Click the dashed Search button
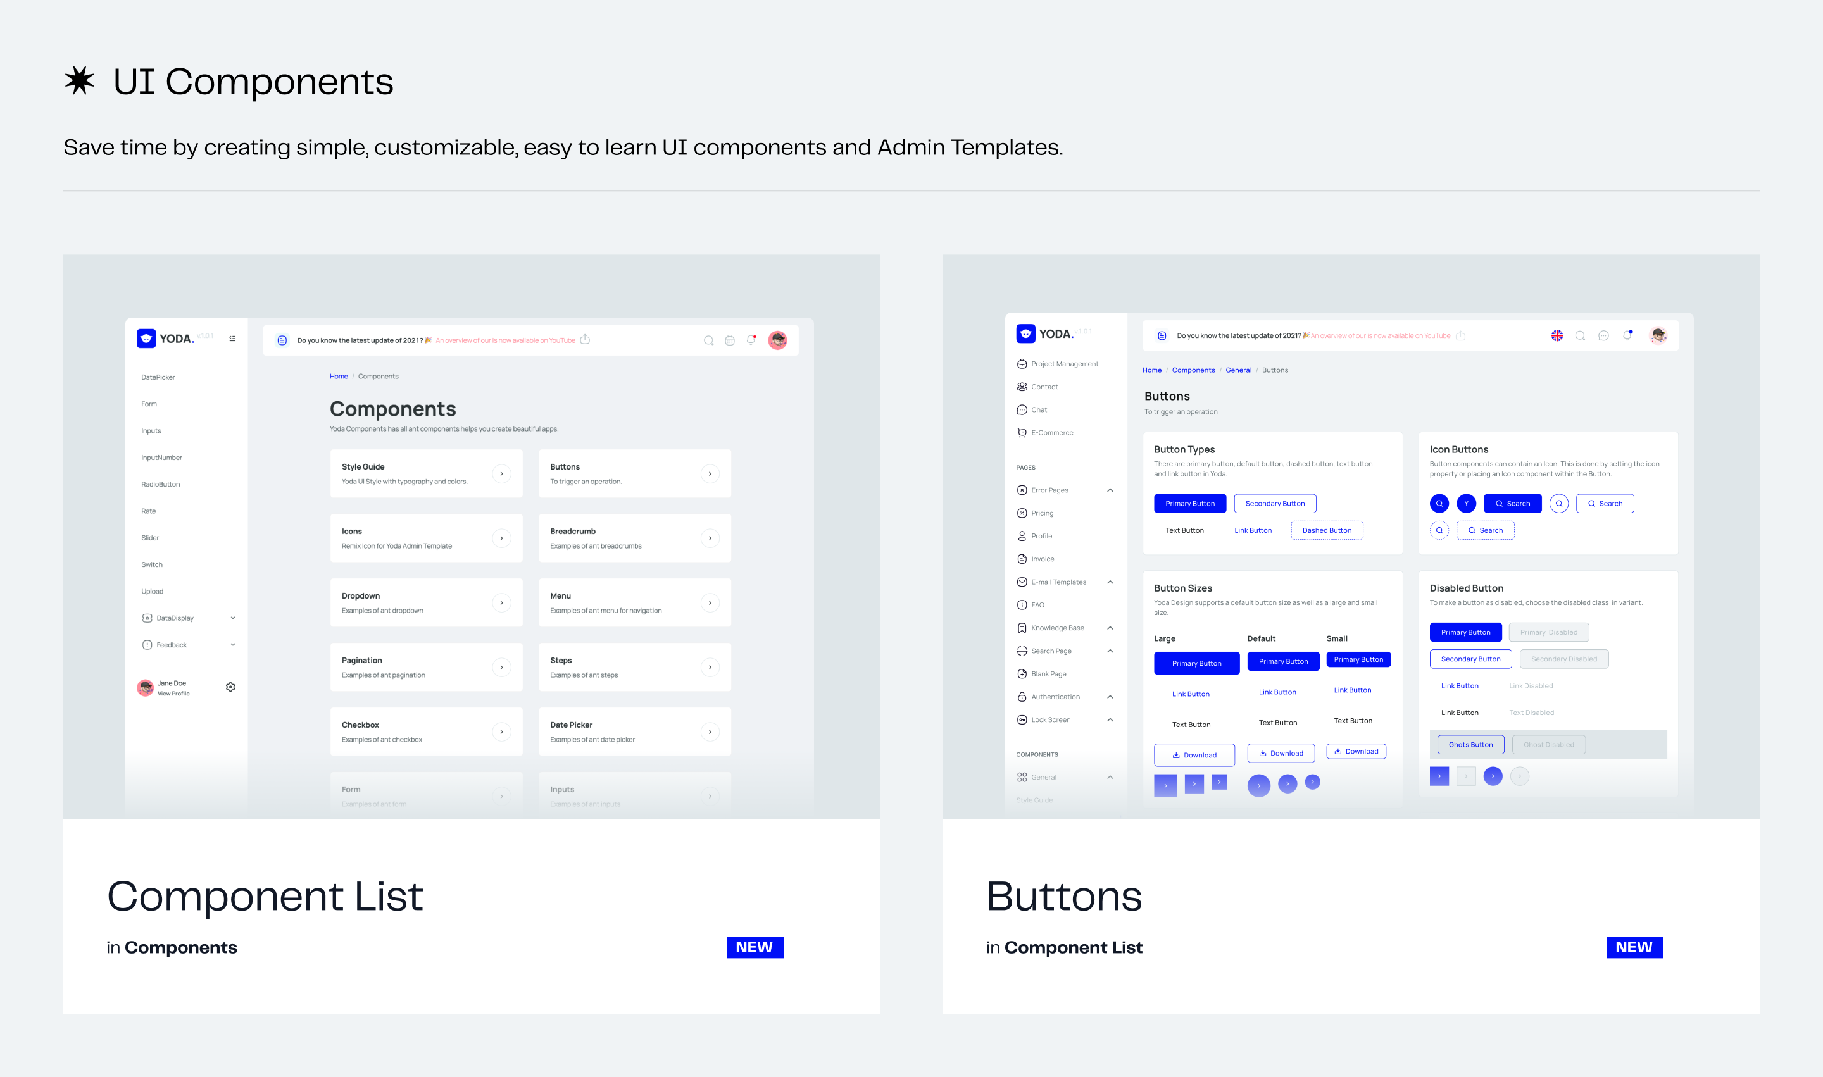 1485,530
